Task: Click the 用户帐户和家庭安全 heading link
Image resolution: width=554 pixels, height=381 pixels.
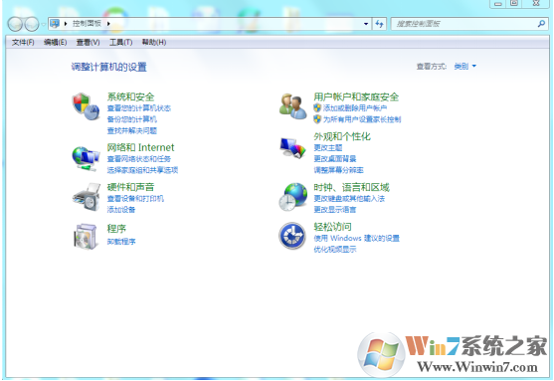Action: pos(356,96)
